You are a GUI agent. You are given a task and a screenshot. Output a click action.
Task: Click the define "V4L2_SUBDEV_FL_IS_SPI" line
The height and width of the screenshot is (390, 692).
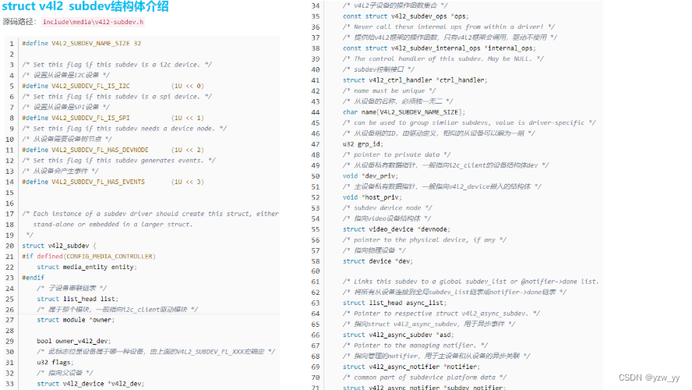[113, 118]
